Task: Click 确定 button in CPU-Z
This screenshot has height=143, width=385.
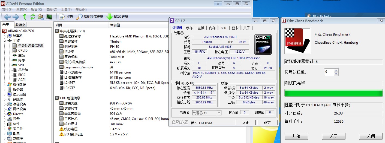Action: pyautogui.click(x=267, y=122)
